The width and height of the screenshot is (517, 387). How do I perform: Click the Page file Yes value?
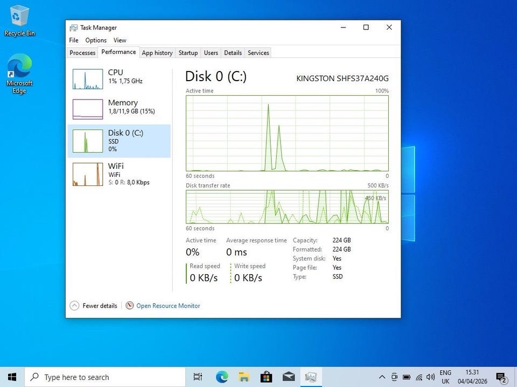337,268
